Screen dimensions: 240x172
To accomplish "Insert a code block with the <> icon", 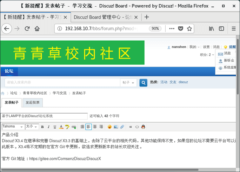I will (137, 127).
